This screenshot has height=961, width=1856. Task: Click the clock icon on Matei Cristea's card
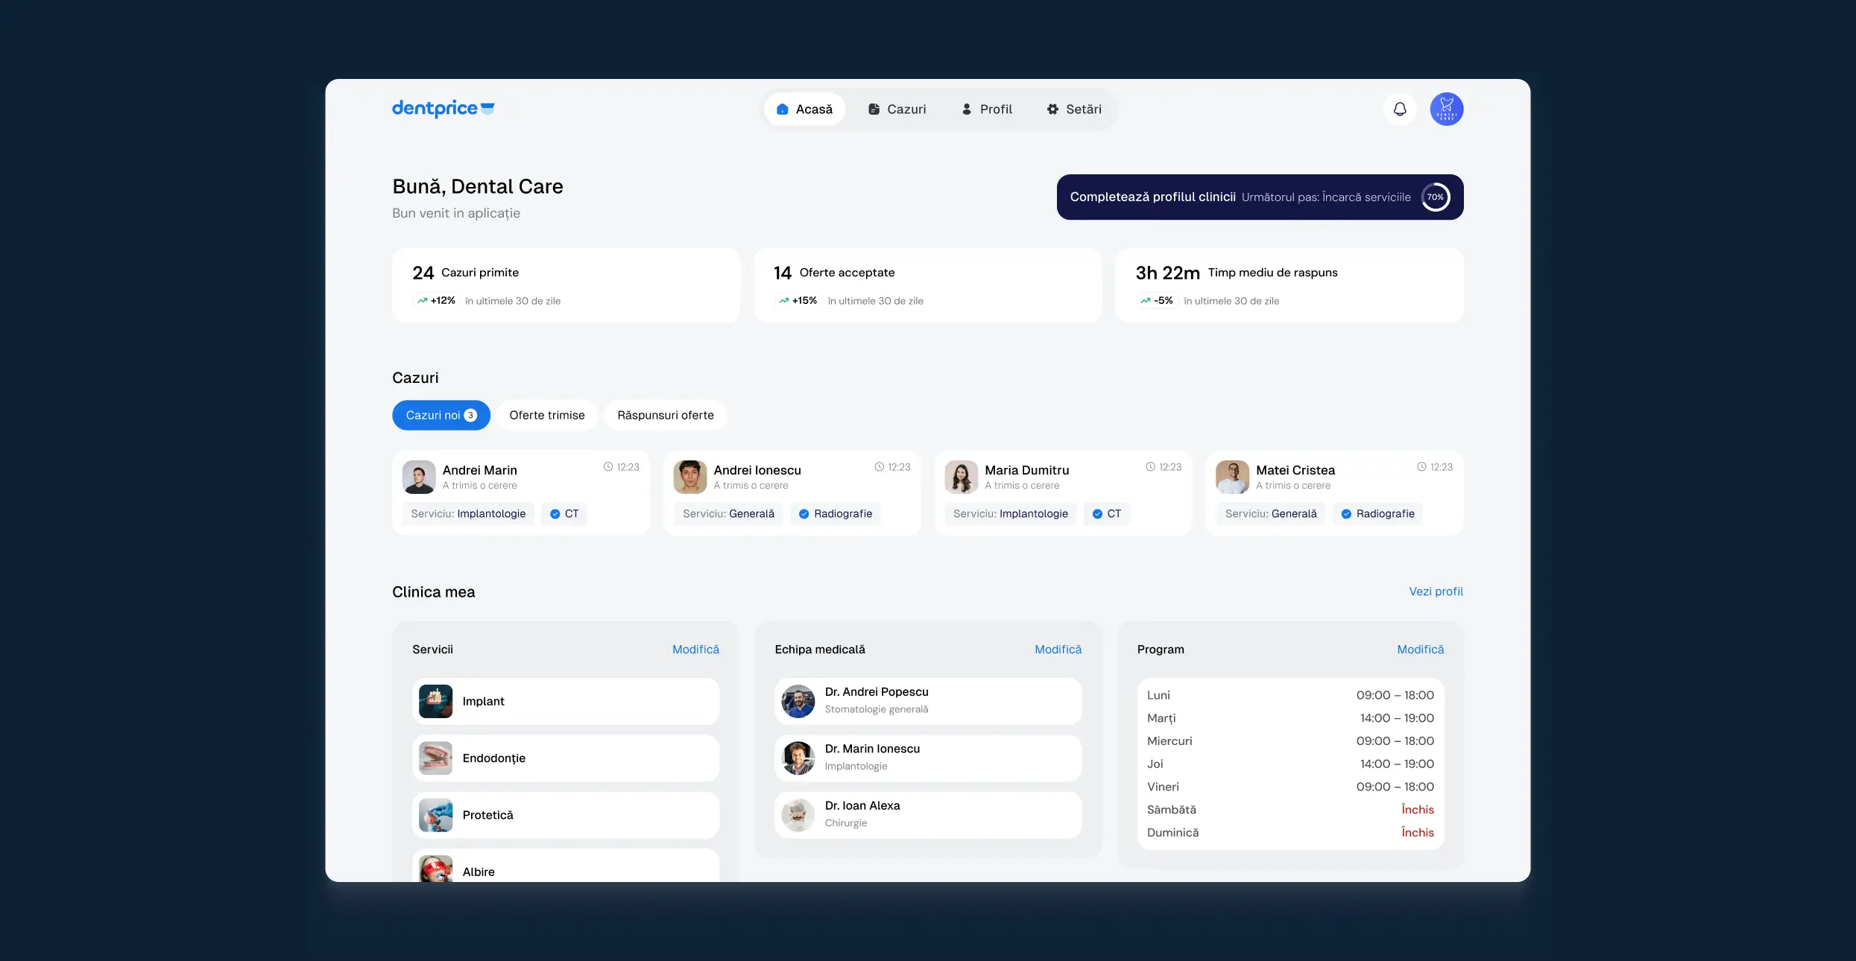(1421, 467)
